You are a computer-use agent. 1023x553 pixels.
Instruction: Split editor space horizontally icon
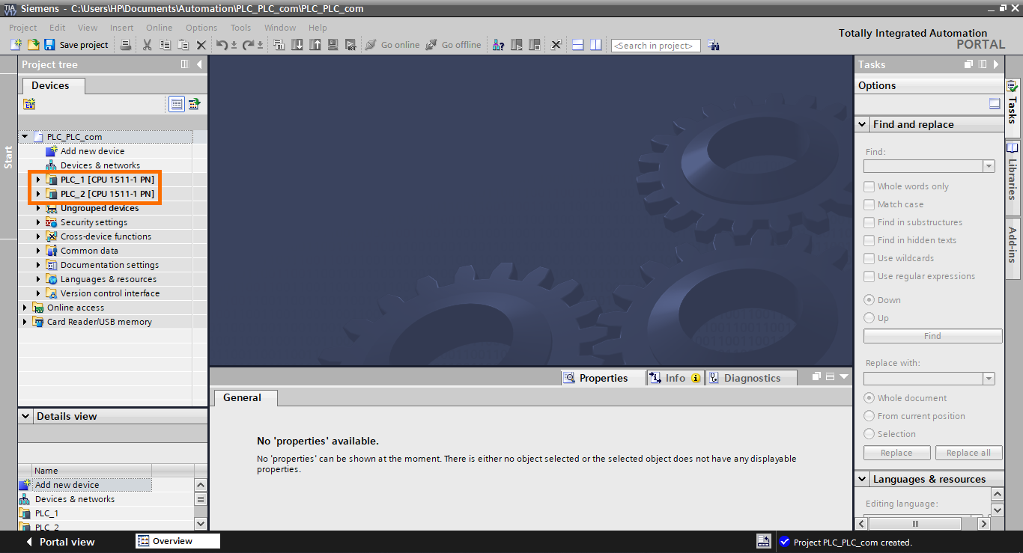tap(577, 45)
